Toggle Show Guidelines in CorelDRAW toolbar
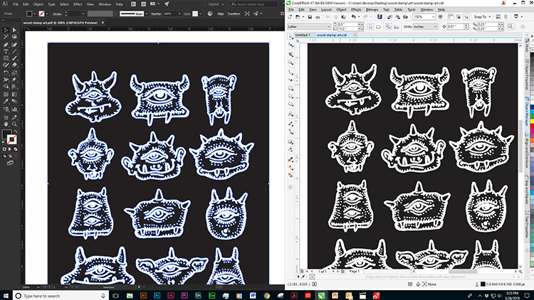 [x=466, y=16]
